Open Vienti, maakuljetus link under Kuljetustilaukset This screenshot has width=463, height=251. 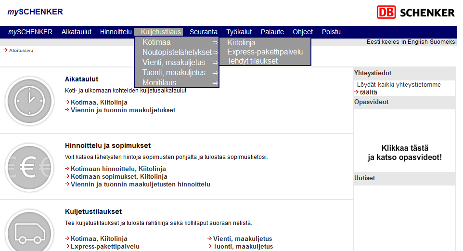tap(243, 238)
